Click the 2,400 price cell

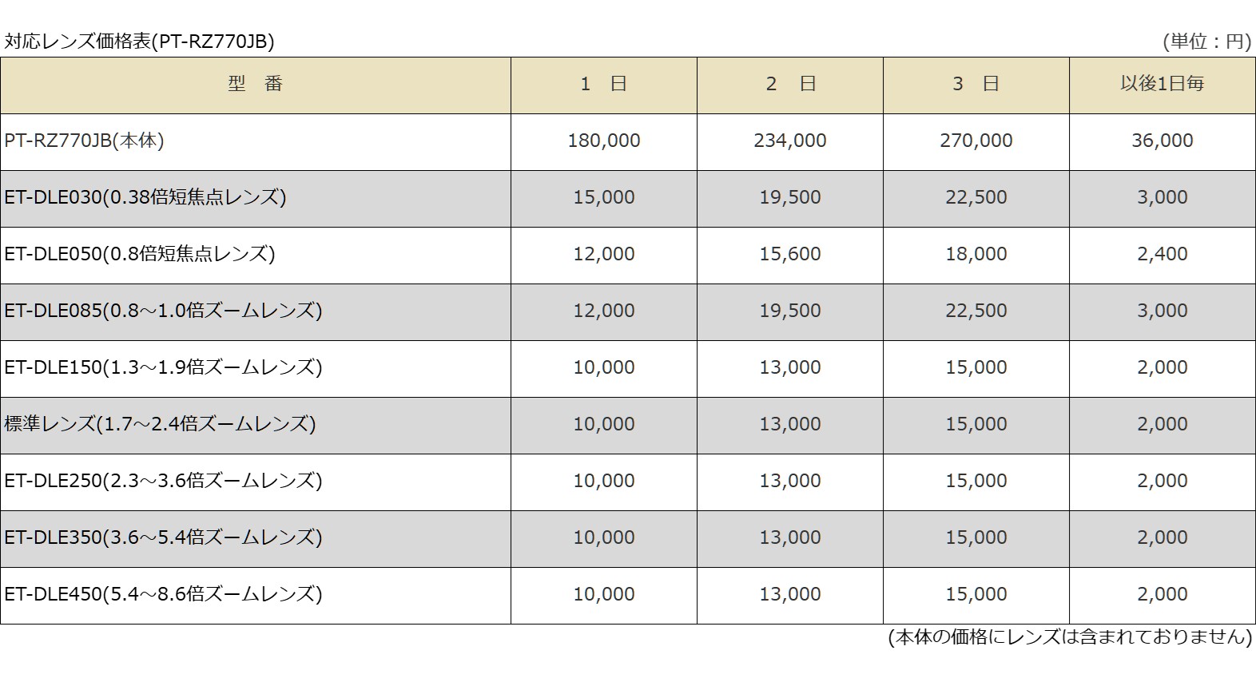(x=1163, y=255)
